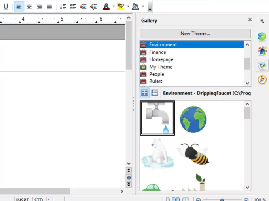Toggle STD selection mode in status bar

[x=39, y=199]
